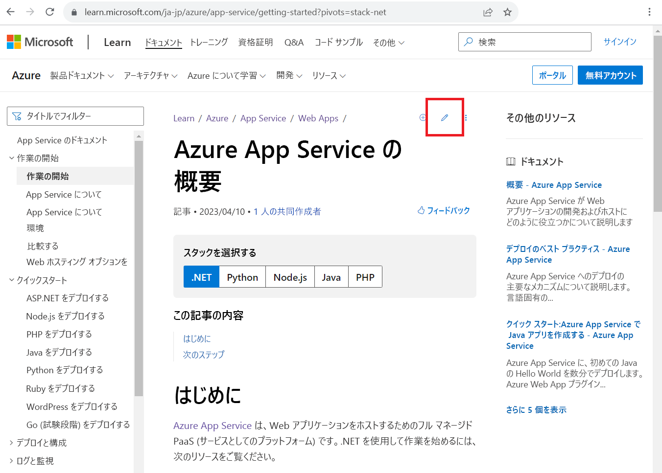The image size is (662, 473).
Task: Click the タイトルでフィルター filter field
Action: (x=75, y=116)
